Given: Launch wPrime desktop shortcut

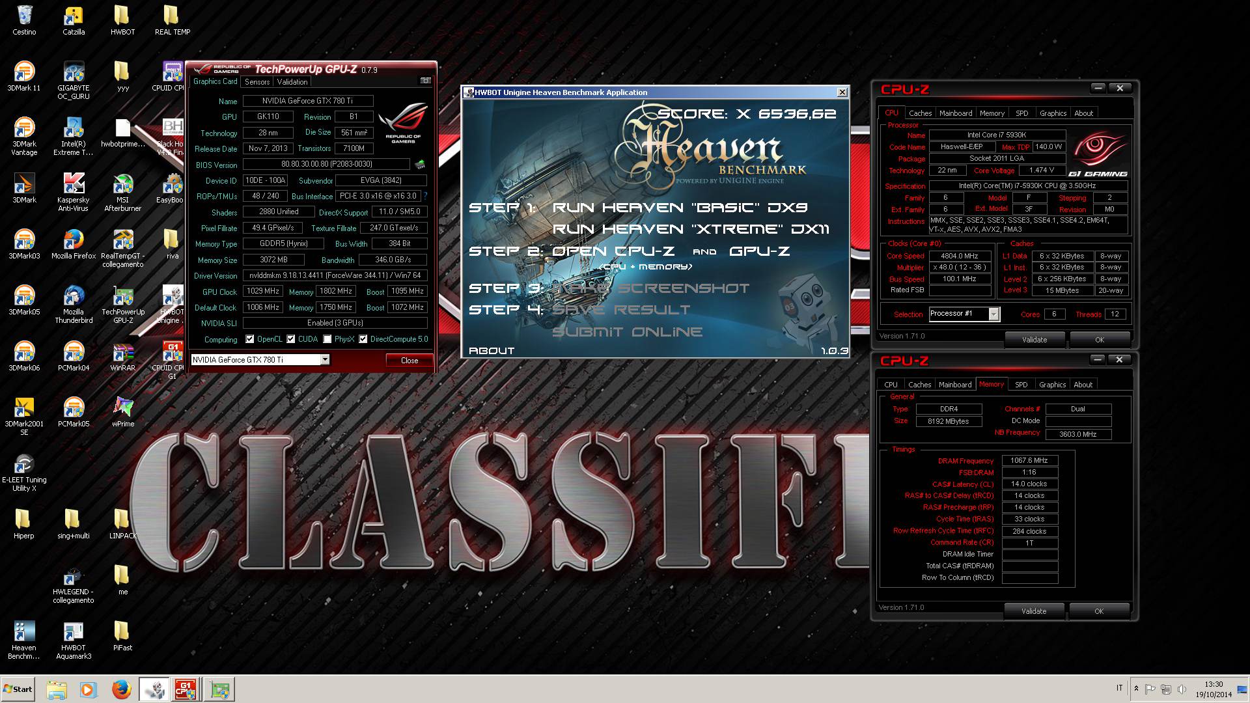Looking at the screenshot, I should pyautogui.click(x=122, y=412).
